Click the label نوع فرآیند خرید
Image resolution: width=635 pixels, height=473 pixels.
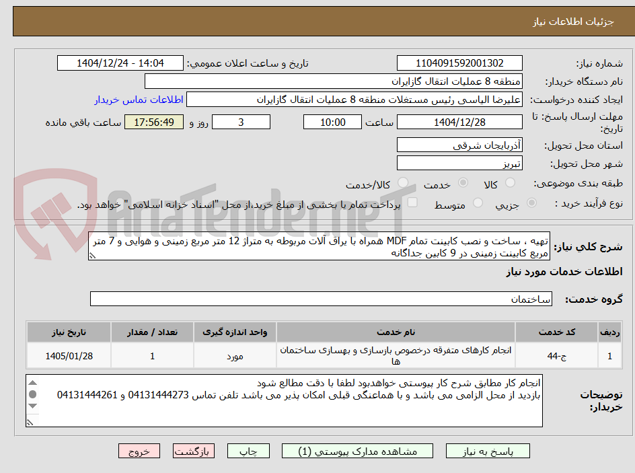click(589, 203)
